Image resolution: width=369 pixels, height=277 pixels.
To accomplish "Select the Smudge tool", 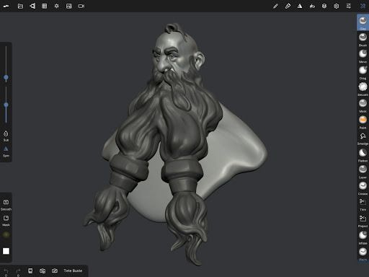I will (x=363, y=138).
